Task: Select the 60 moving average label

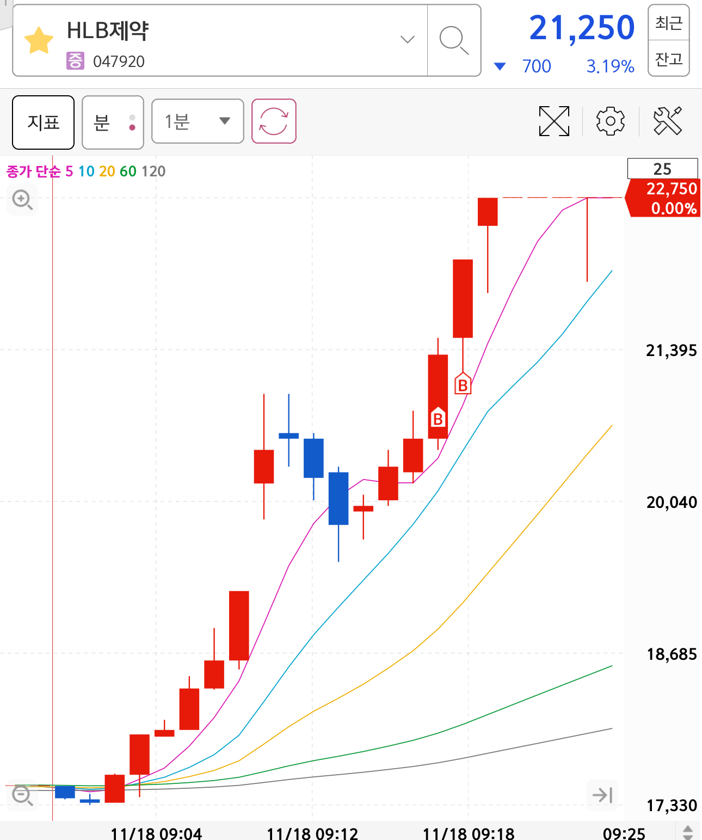Action: 128,171
